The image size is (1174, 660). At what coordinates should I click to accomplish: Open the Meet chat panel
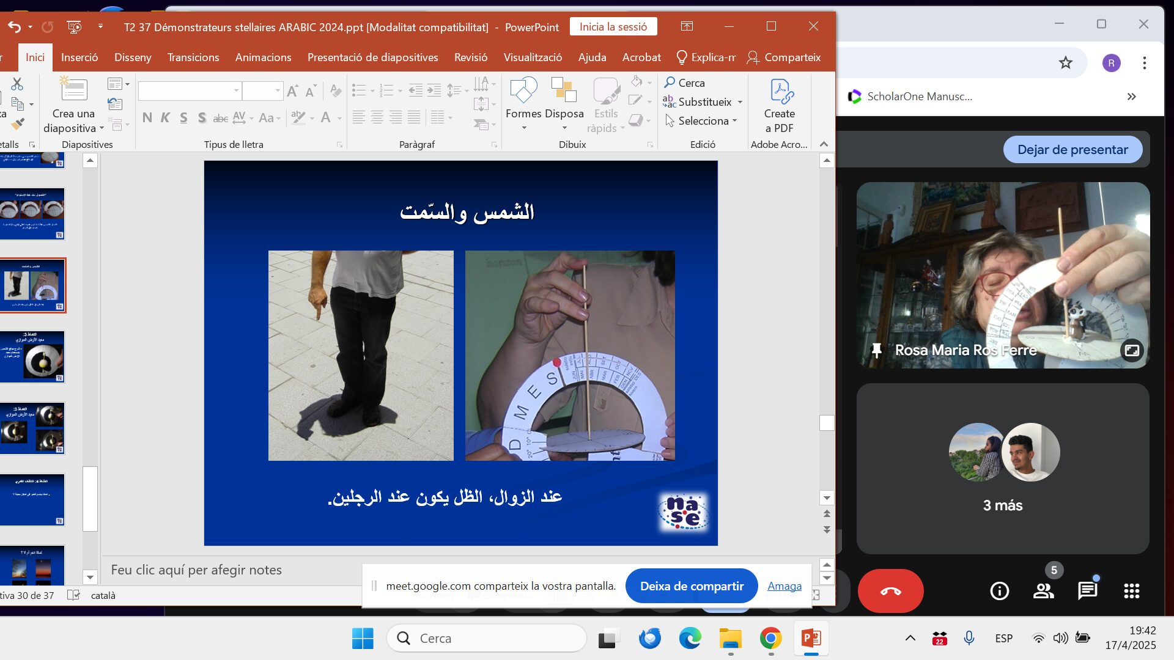coord(1088,591)
